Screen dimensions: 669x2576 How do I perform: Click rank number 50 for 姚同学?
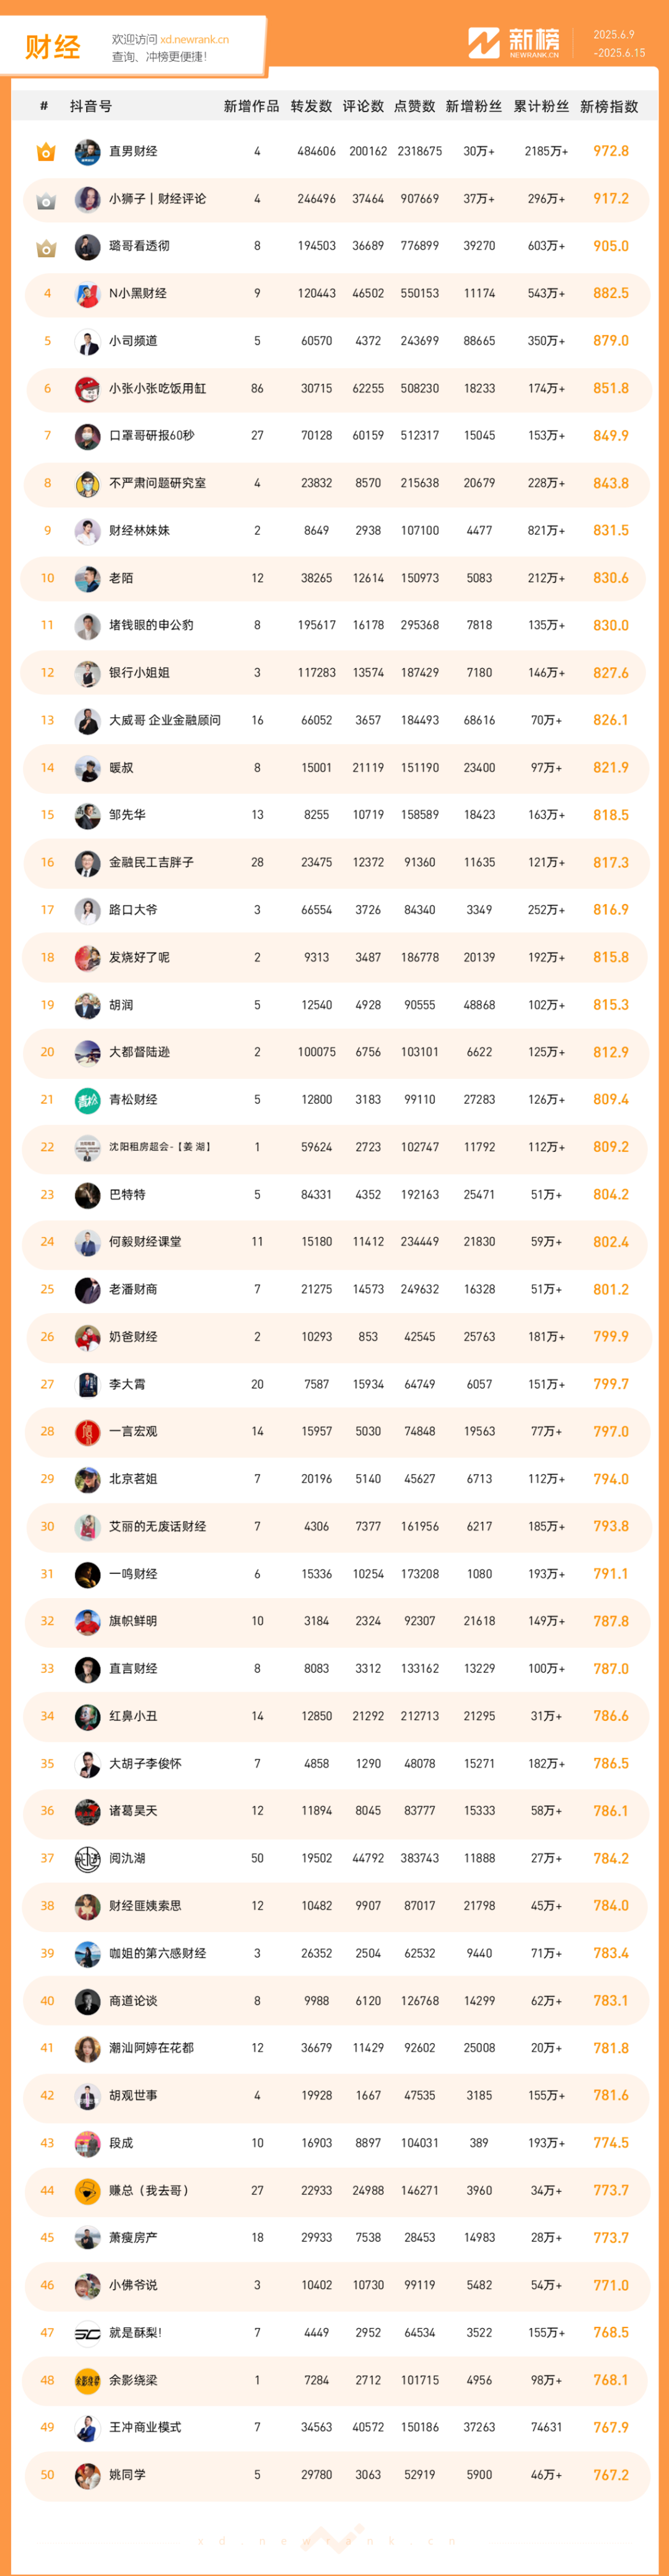[x=47, y=2475]
